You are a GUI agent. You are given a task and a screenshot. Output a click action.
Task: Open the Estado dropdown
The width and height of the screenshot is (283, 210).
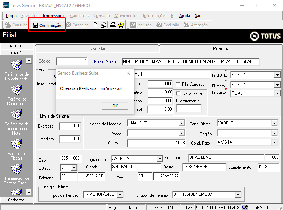[x=74, y=167]
